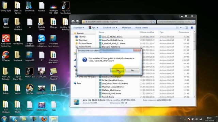Viewport: 218px width, 122px height.
Task: Select the WallPaper HD desktop icon
Action: tap(54, 9)
